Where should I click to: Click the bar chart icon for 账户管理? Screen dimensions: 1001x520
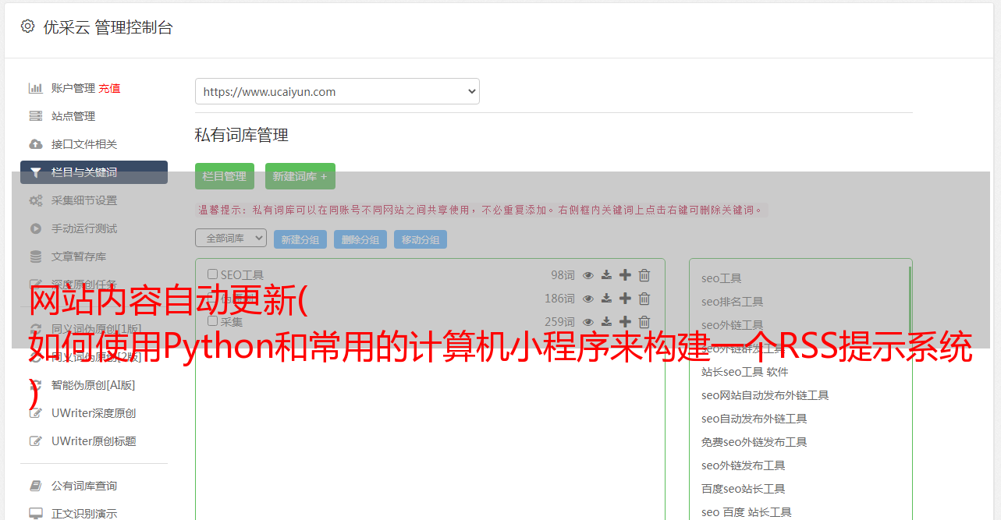[x=35, y=88]
